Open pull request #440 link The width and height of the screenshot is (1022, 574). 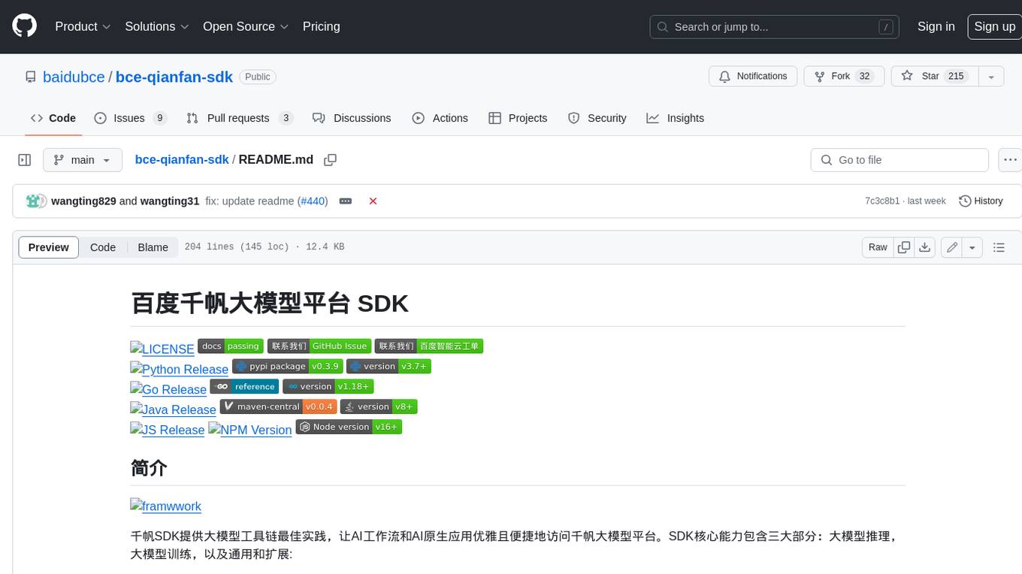pos(313,201)
